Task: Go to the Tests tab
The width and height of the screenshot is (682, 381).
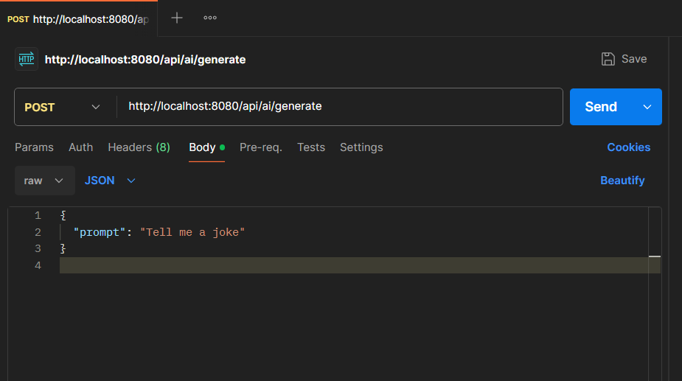Action: (311, 147)
